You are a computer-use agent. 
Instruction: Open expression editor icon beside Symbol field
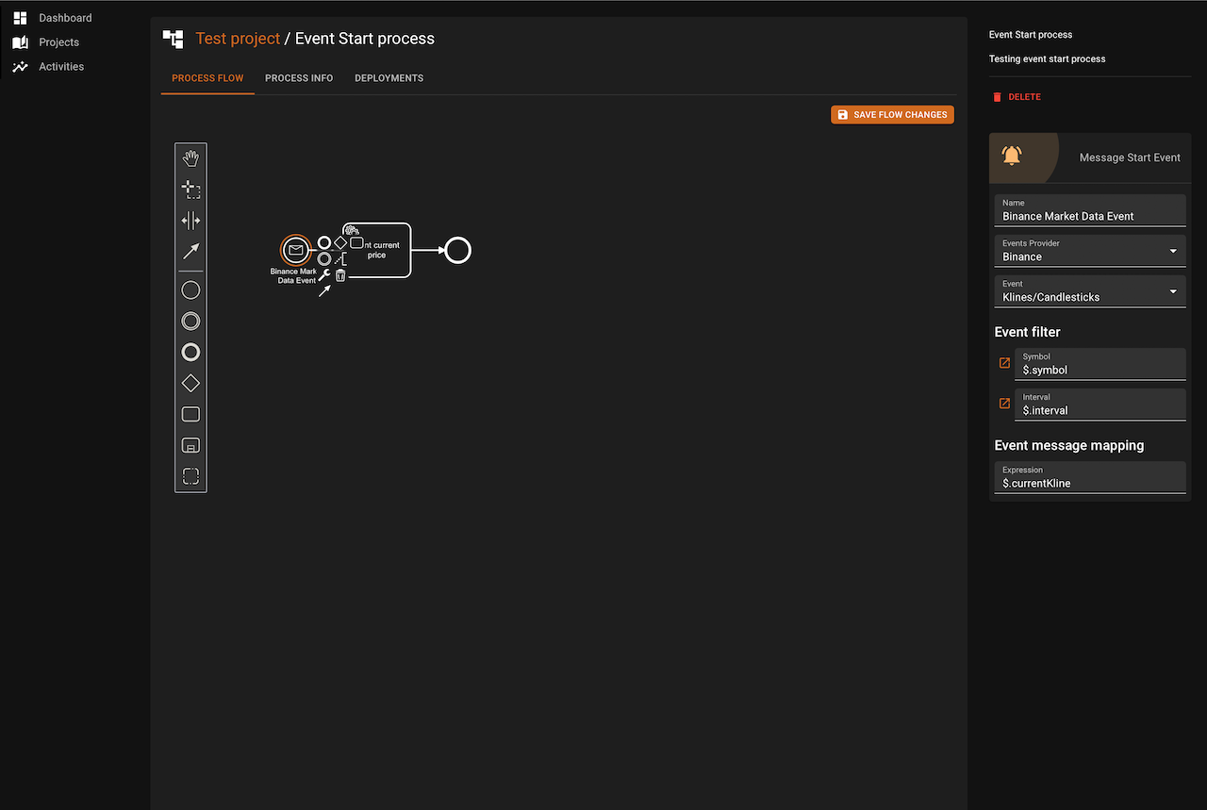1004,363
